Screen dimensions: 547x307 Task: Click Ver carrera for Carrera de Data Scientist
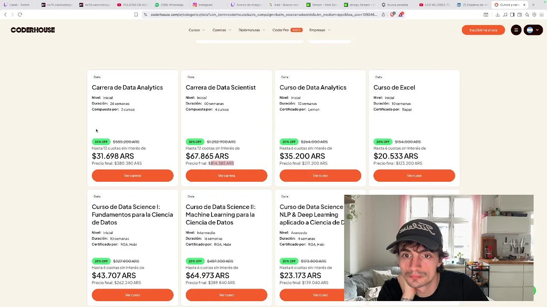tap(226, 176)
